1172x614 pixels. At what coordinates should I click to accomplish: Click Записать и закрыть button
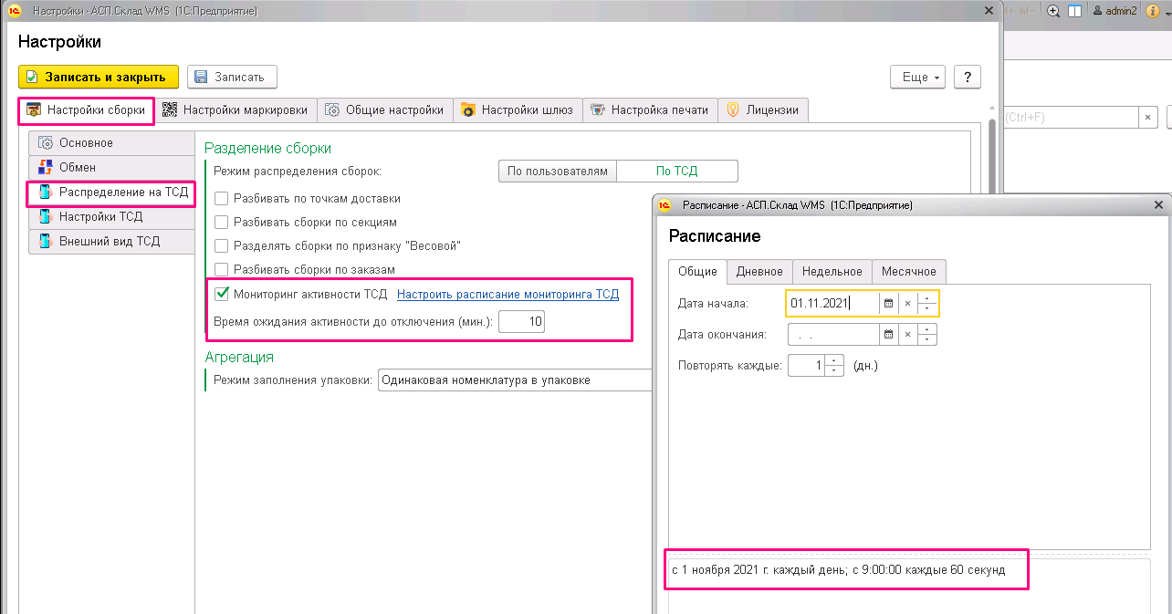[x=99, y=78]
